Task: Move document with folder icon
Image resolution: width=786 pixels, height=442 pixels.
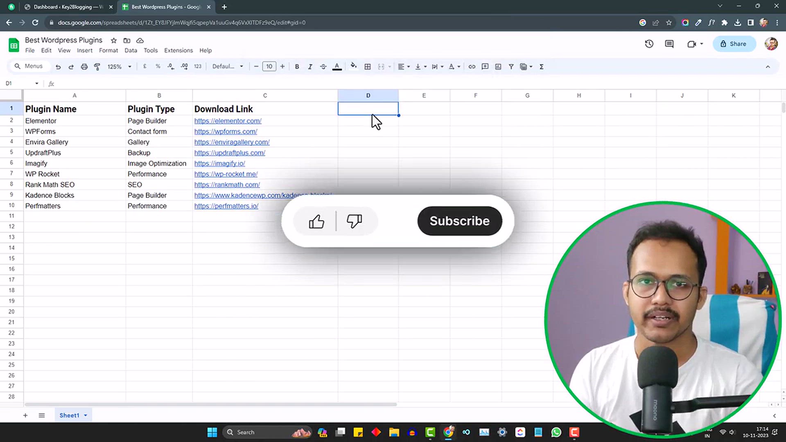Action: point(127,41)
